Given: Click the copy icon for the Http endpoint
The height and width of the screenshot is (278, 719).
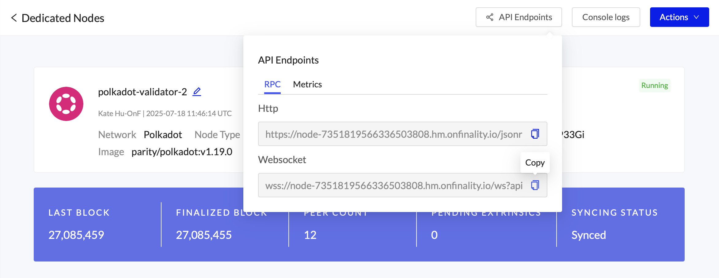Looking at the screenshot, I should (x=535, y=134).
